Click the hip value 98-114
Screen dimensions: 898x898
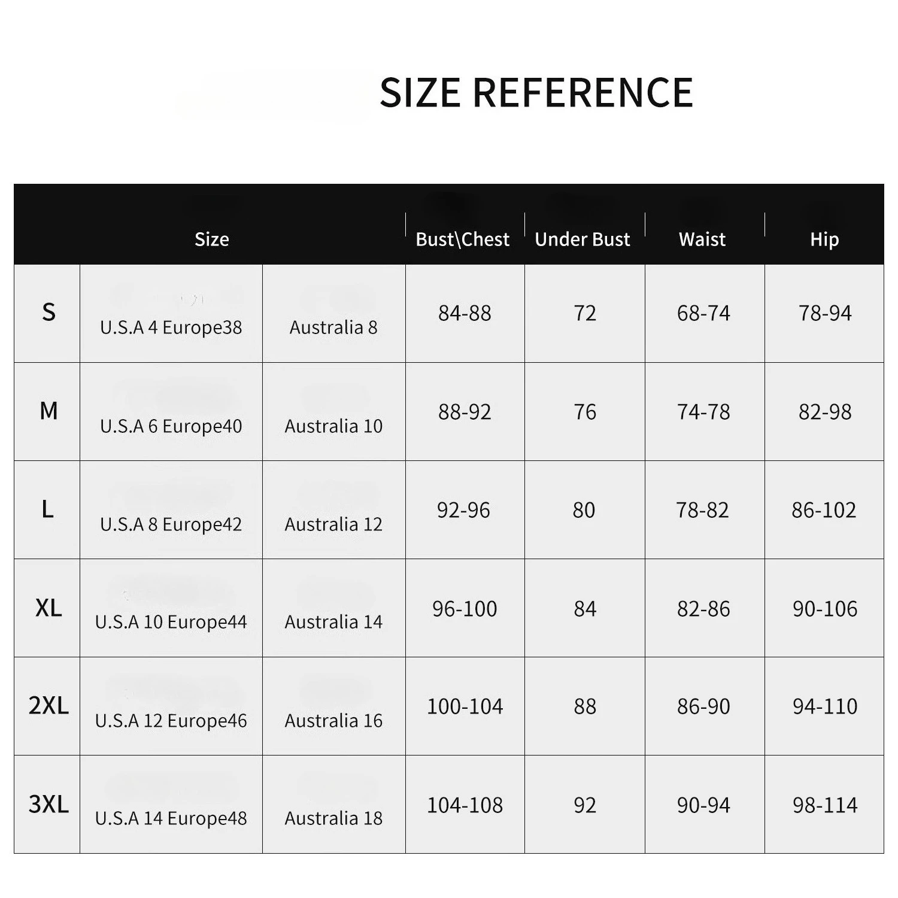tap(825, 805)
